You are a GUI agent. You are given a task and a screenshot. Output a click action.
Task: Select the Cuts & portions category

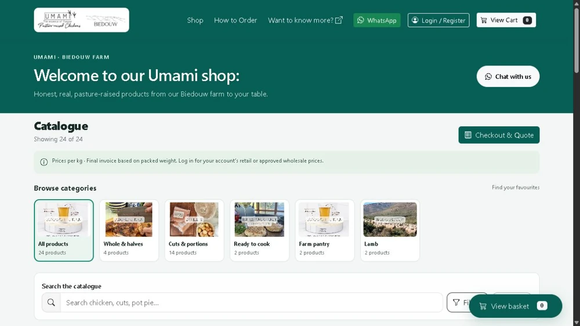pos(194,230)
